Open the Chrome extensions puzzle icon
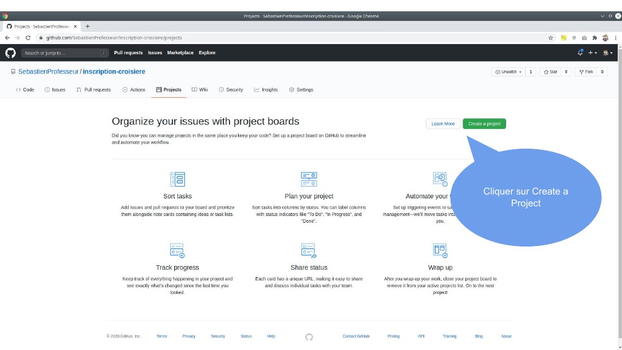This screenshot has height=350, width=622. (x=595, y=38)
